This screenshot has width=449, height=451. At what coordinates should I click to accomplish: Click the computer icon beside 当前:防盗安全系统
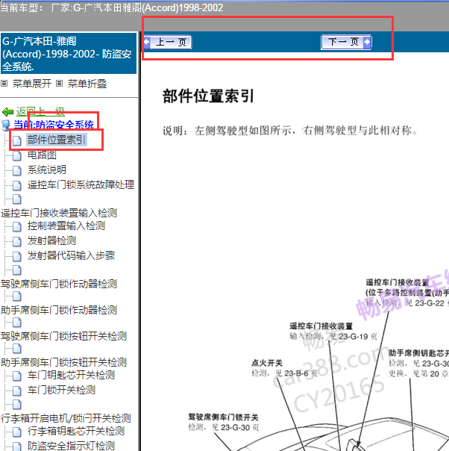tap(6, 125)
